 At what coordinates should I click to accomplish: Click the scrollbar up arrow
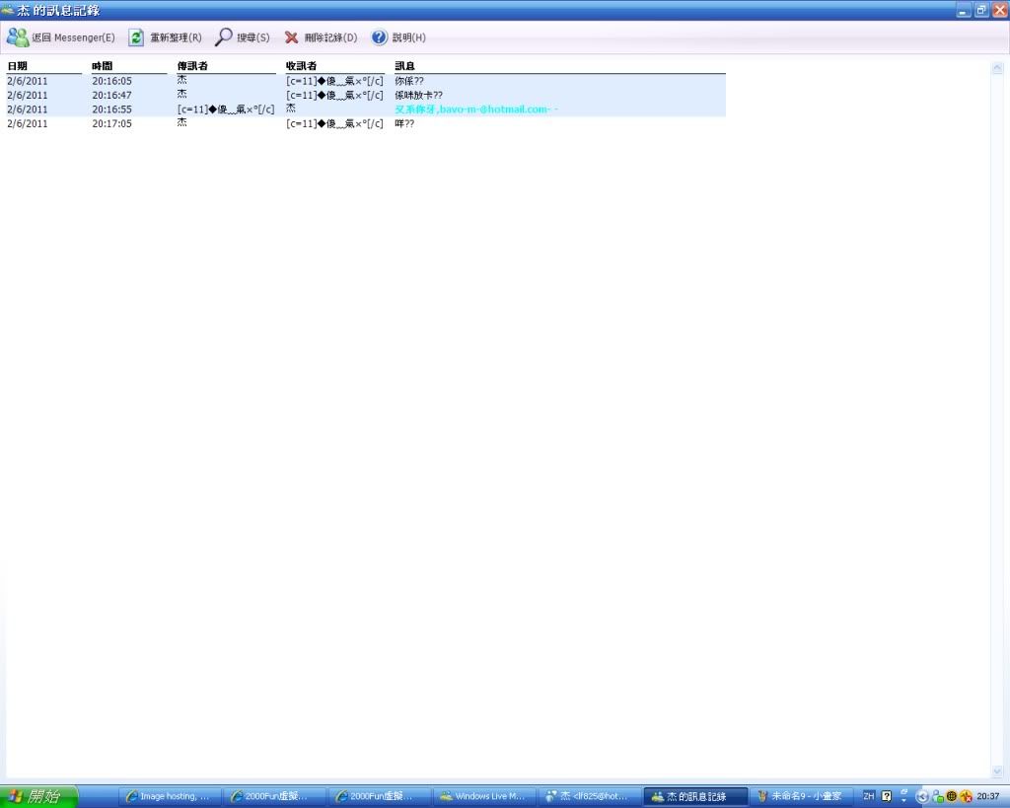[x=996, y=68]
